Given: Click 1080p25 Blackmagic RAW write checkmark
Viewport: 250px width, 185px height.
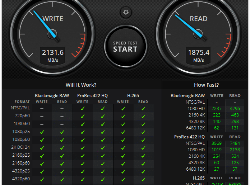Looking at the screenshot, I should (42, 132).
